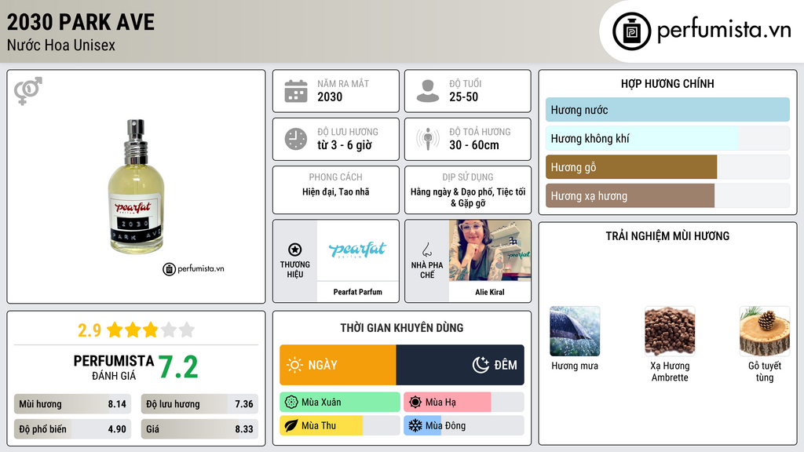This screenshot has height=452, width=804.
Task: Click the style value Hiện đại, Tao nhã
Action: [336, 191]
